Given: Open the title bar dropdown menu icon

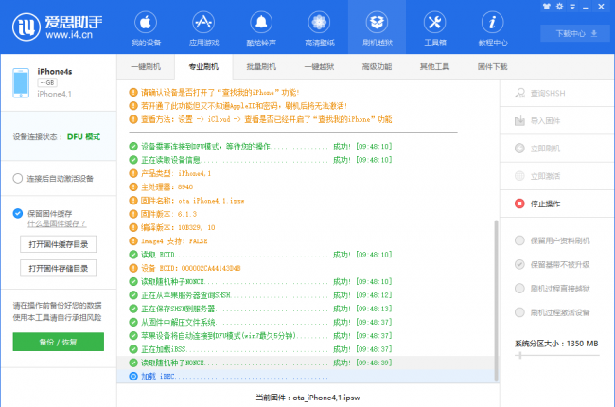Looking at the screenshot, I should click(x=572, y=7).
